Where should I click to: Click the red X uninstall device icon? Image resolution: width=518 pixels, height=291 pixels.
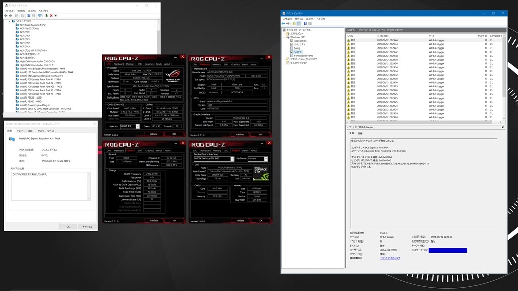(51, 16)
